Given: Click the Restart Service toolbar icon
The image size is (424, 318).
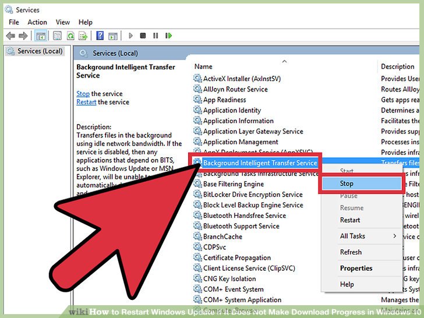Looking at the screenshot, I should (x=168, y=36).
